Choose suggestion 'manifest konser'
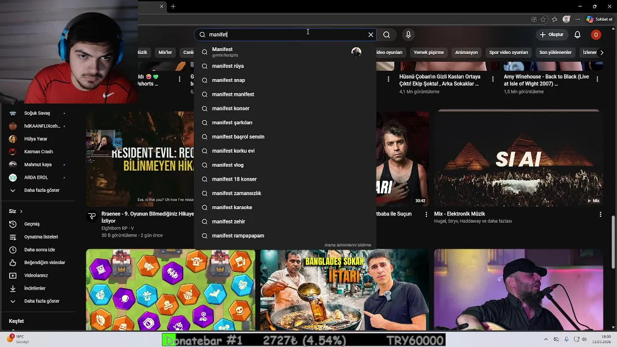This screenshot has width=617, height=347. (285, 108)
